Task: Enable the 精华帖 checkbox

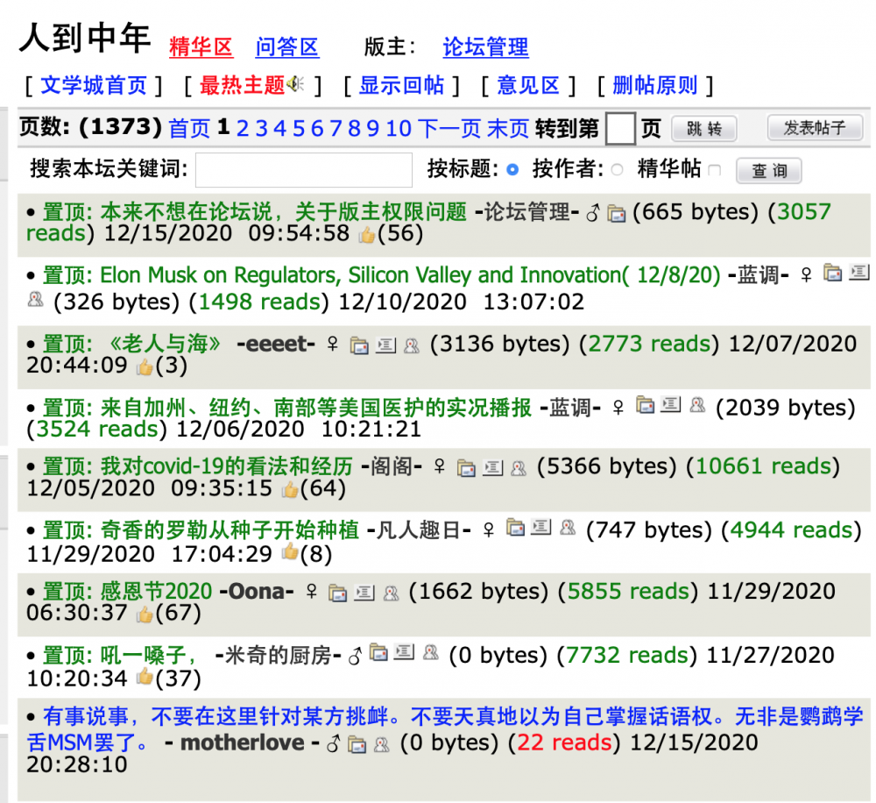Action: (714, 170)
